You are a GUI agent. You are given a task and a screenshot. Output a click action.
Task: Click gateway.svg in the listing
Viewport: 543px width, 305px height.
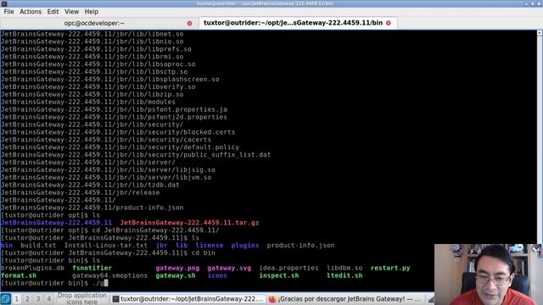(x=229, y=268)
